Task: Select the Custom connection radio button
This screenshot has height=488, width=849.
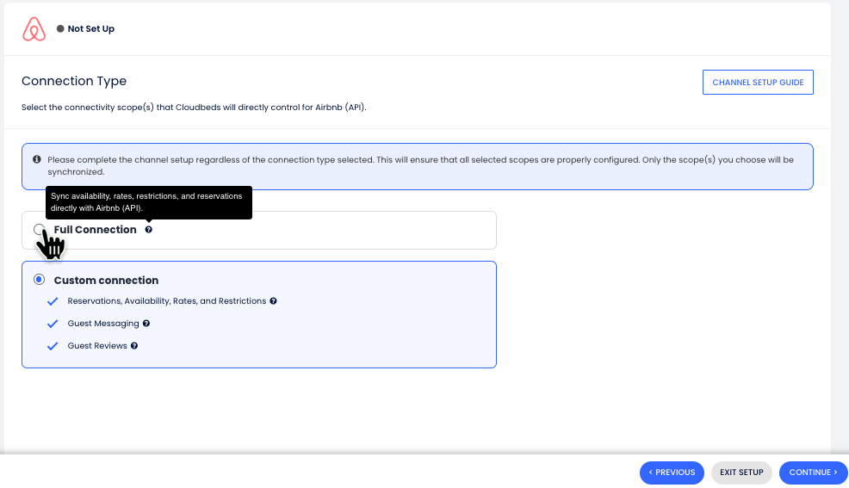Action: click(39, 280)
